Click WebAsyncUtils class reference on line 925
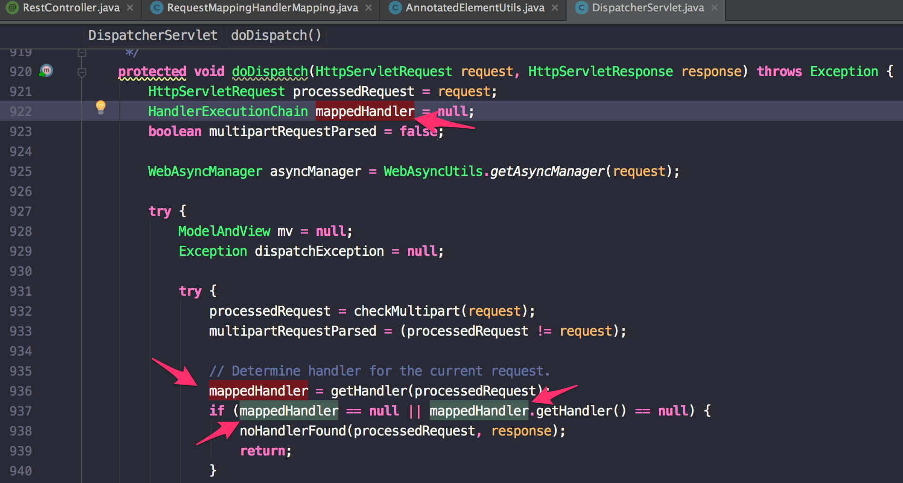The height and width of the screenshot is (483, 903). point(433,171)
